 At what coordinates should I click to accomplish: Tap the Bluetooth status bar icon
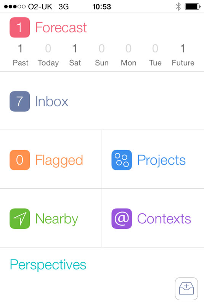click(x=178, y=6)
